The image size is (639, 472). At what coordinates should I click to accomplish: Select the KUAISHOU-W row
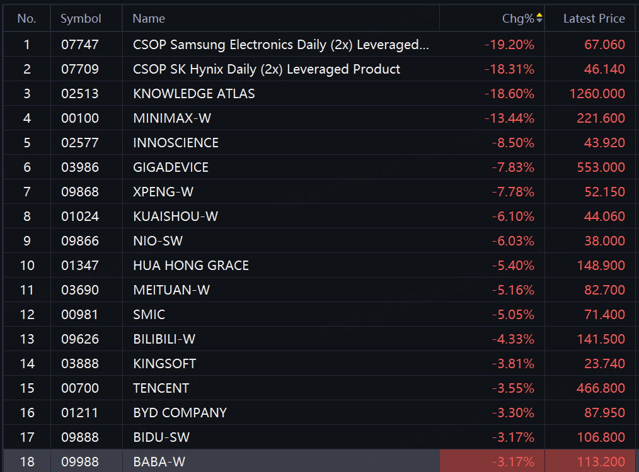(x=319, y=216)
